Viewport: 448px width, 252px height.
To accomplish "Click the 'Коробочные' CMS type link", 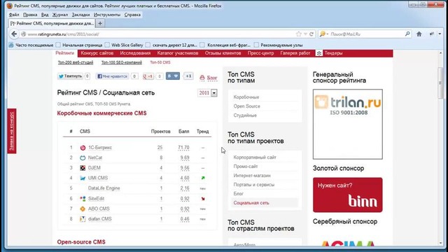I will click(246, 97).
